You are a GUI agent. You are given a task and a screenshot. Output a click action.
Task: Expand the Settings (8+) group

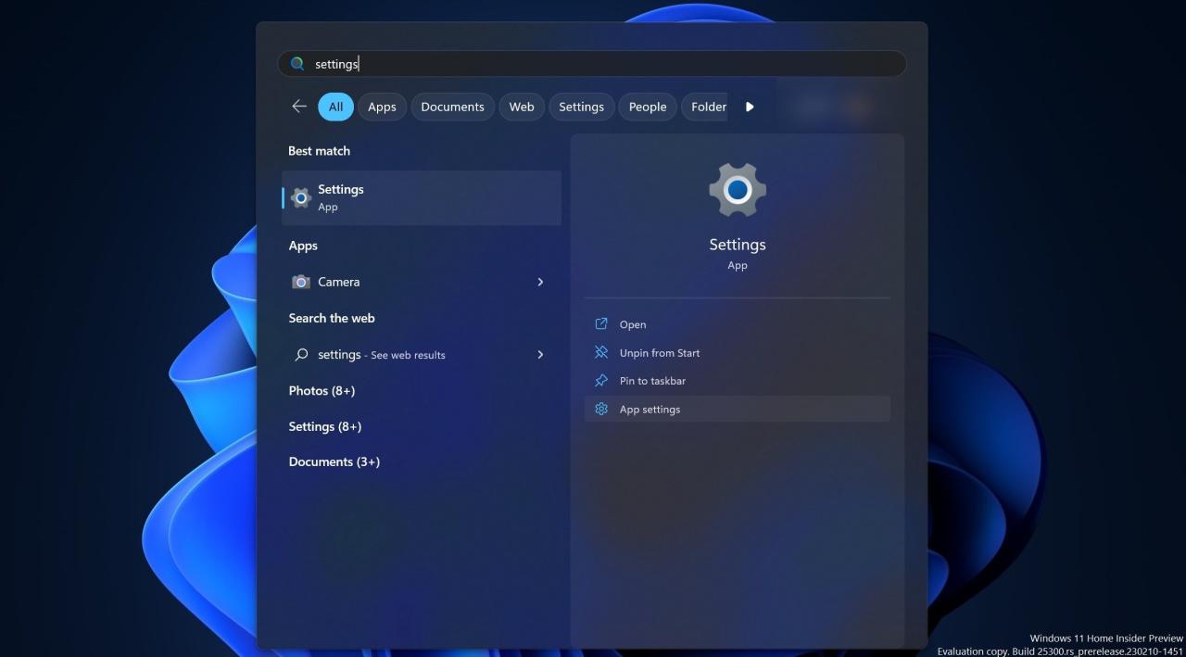tap(325, 427)
